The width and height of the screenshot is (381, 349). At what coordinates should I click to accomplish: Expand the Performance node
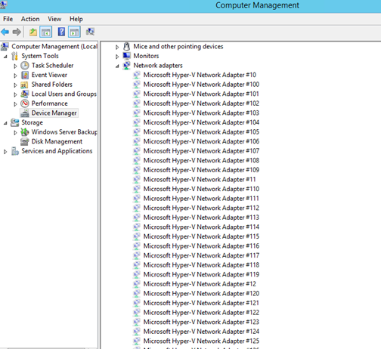15,104
